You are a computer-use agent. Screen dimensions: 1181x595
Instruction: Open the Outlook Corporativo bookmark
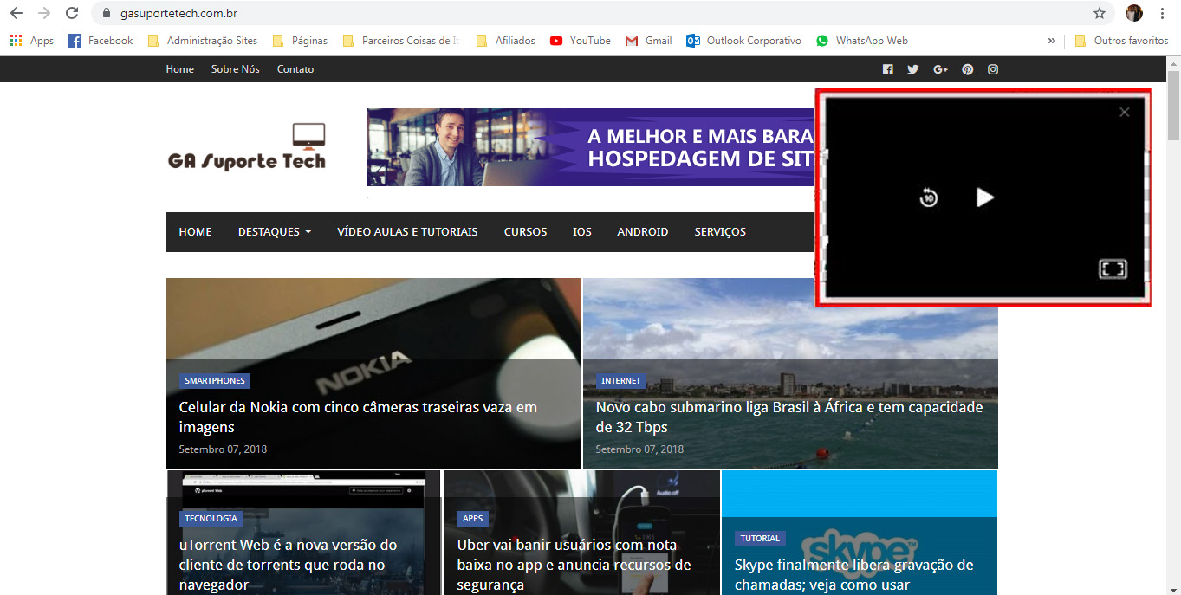pos(744,41)
